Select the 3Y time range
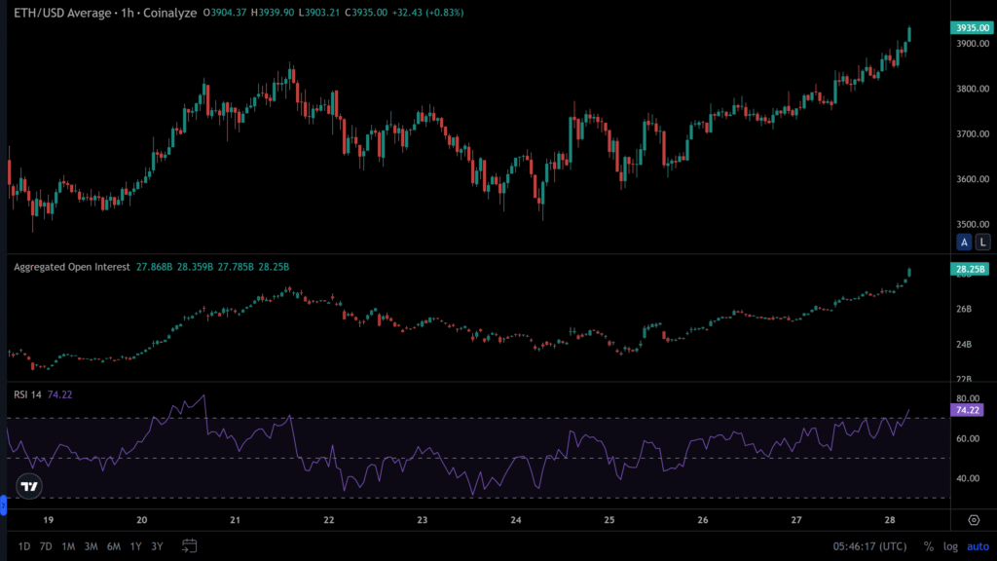 pyautogui.click(x=157, y=546)
